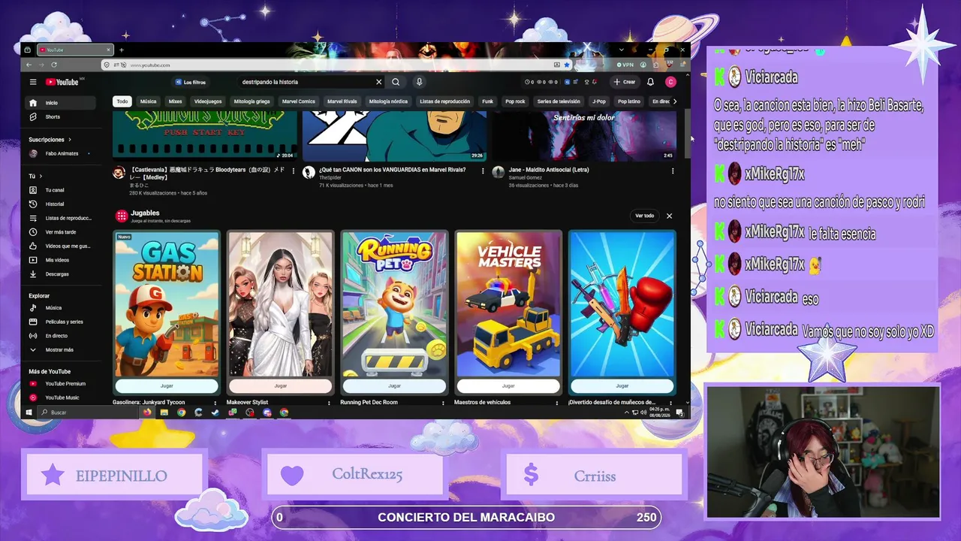Open options for the Jane Maldito Antisocial video
Viewport: 961px width, 541px height.
(673, 171)
